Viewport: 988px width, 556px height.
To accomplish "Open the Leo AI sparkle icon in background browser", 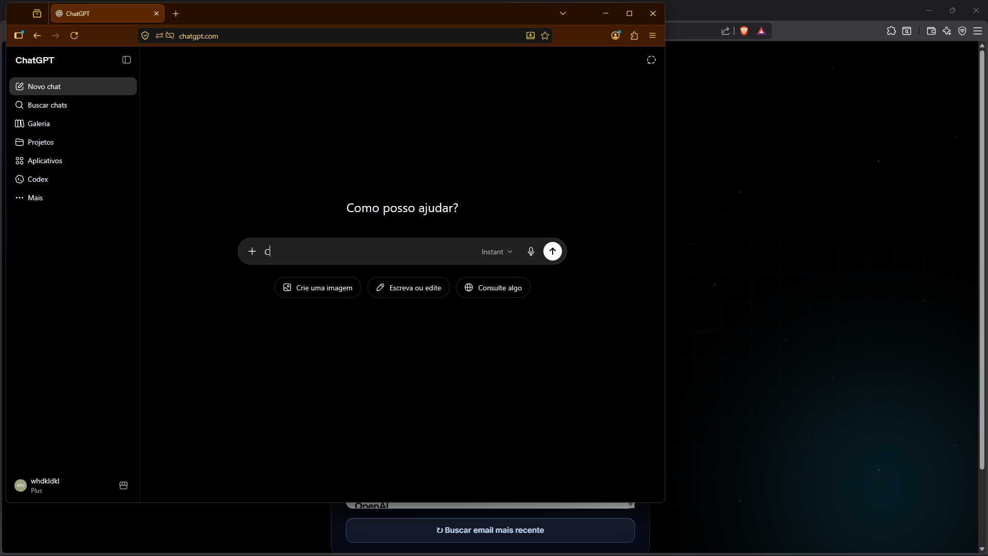I will pyautogui.click(x=947, y=31).
